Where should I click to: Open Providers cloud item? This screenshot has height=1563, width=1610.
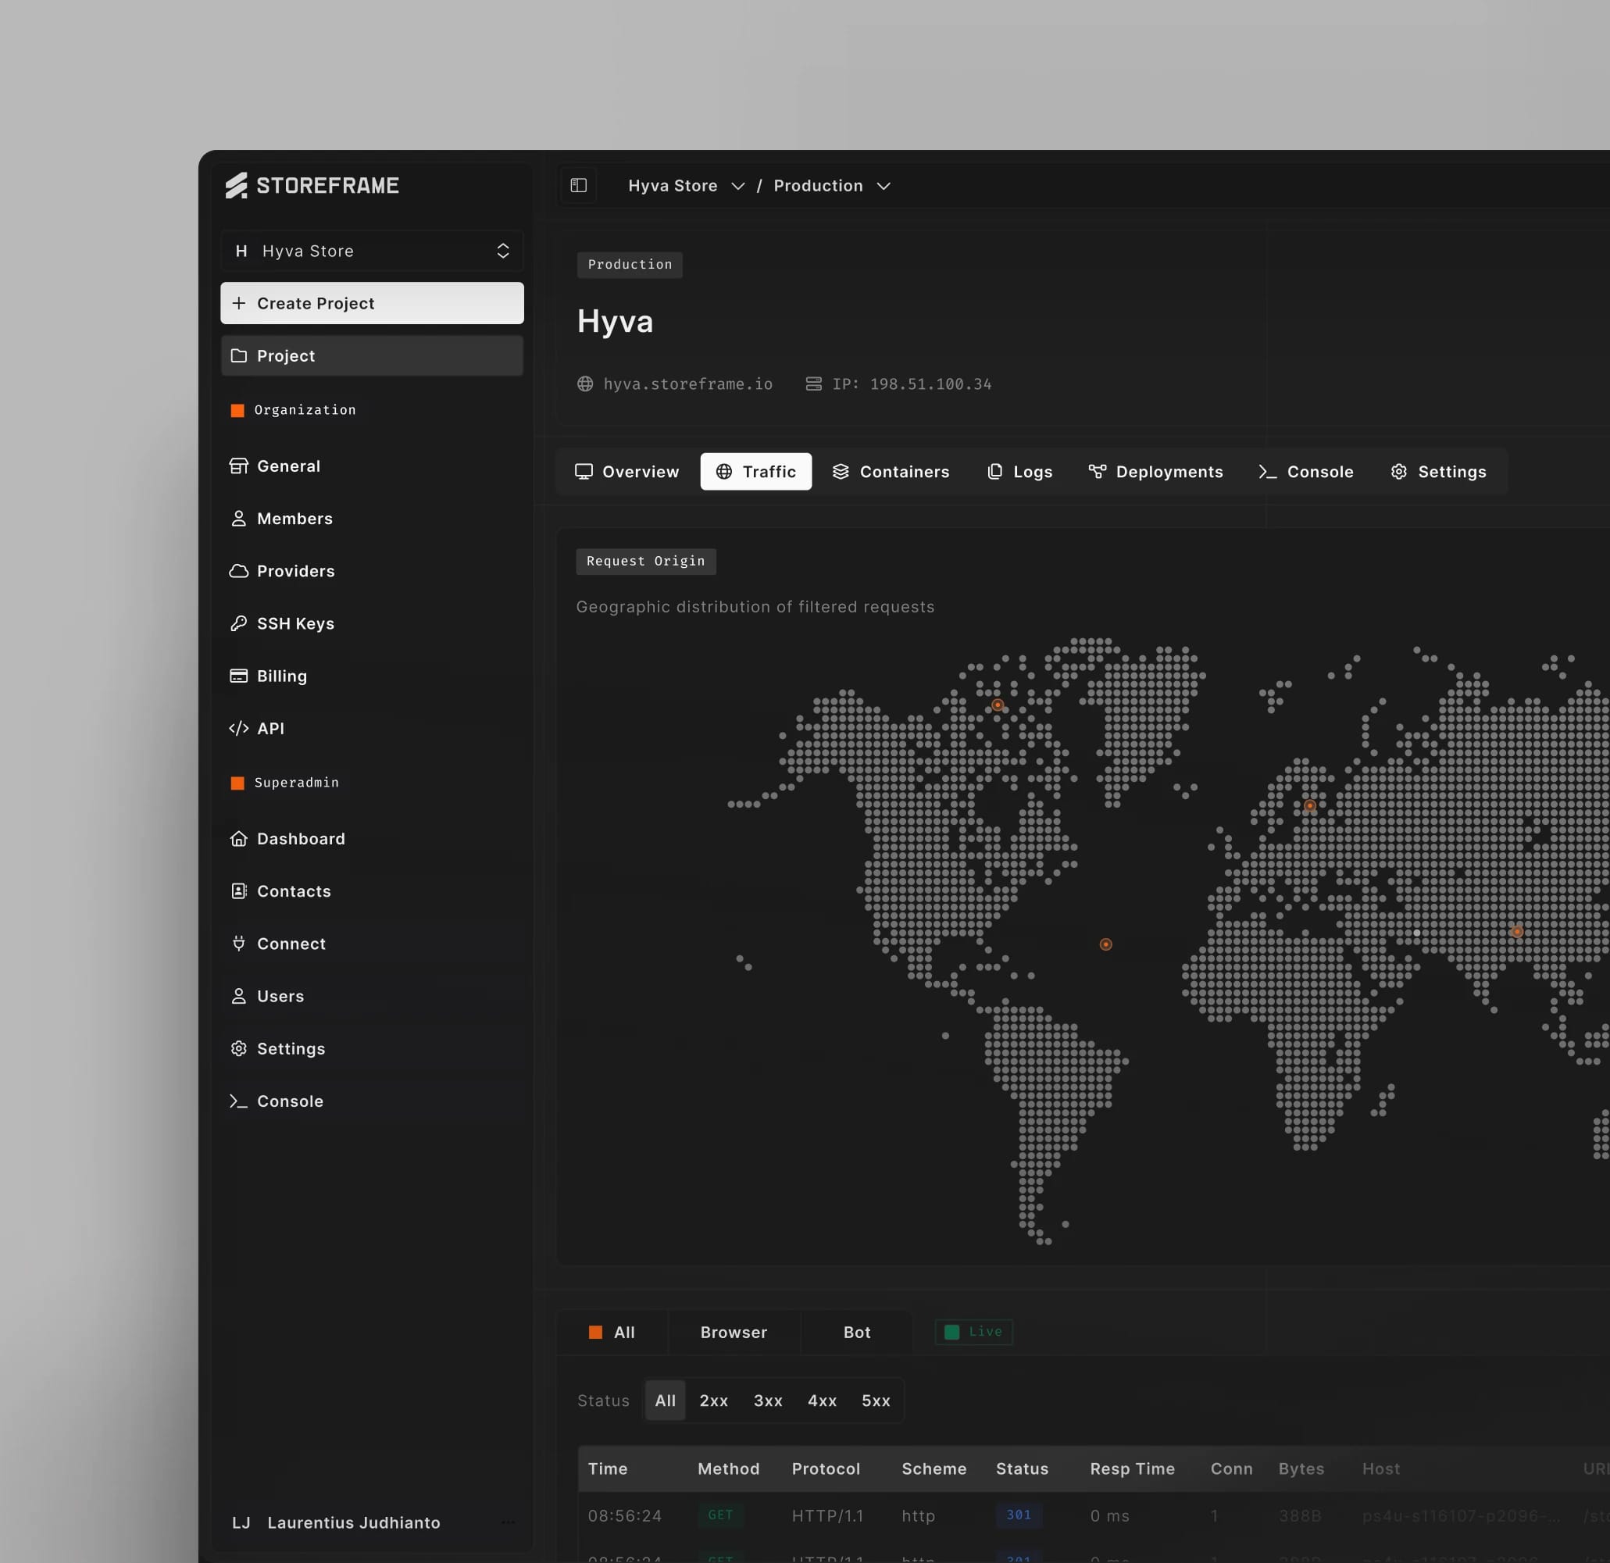[x=371, y=571]
